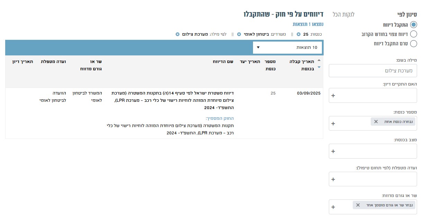Click the plus icon in 'מצב בכנסת' field
The image size is (442, 223).
tap(333, 151)
